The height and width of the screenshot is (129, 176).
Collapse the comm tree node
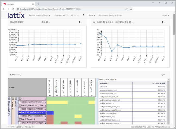coord(16,99)
